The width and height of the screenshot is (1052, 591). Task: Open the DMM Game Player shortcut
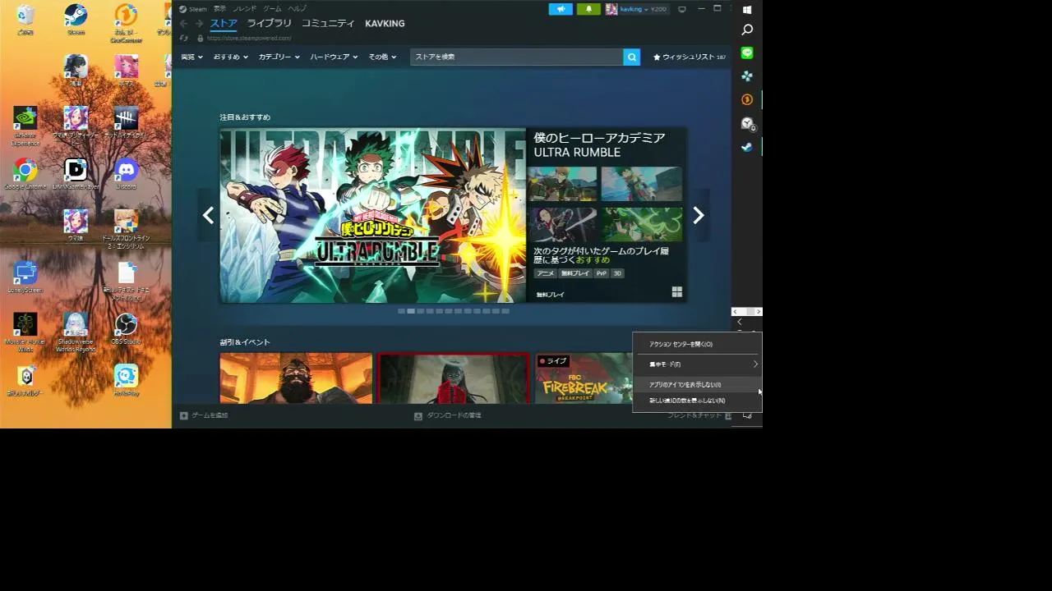(76, 174)
